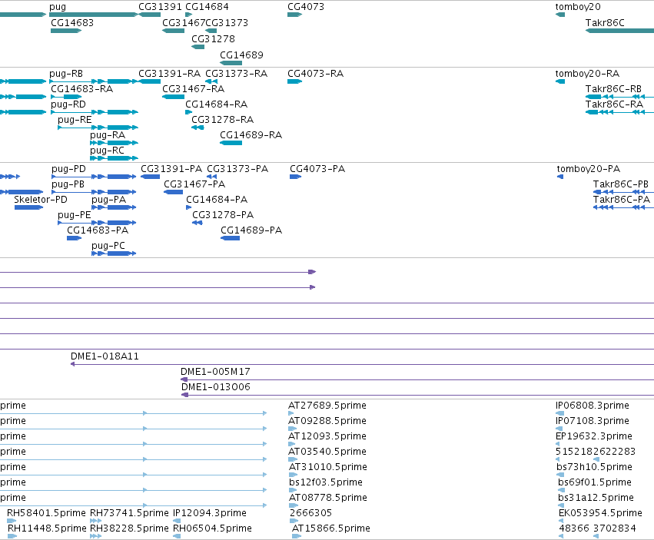Image resolution: width=654 pixels, height=540 pixels.
Task: Click the RH58401.5prime EST label
Action: click(46, 513)
